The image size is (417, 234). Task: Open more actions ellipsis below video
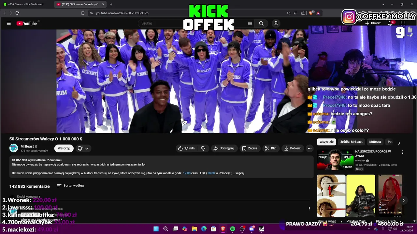point(309,148)
